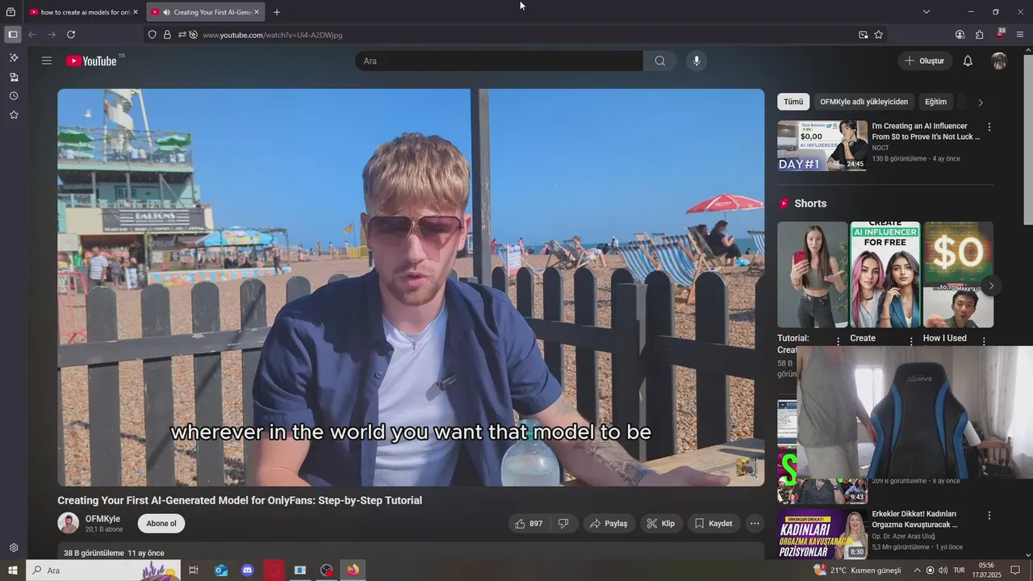Image resolution: width=1033 pixels, height=581 pixels.
Task: Click the browser address bar URL
Action: 273,35
